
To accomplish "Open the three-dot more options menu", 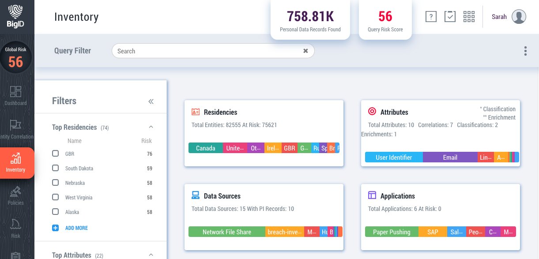I will coord(525,51).
